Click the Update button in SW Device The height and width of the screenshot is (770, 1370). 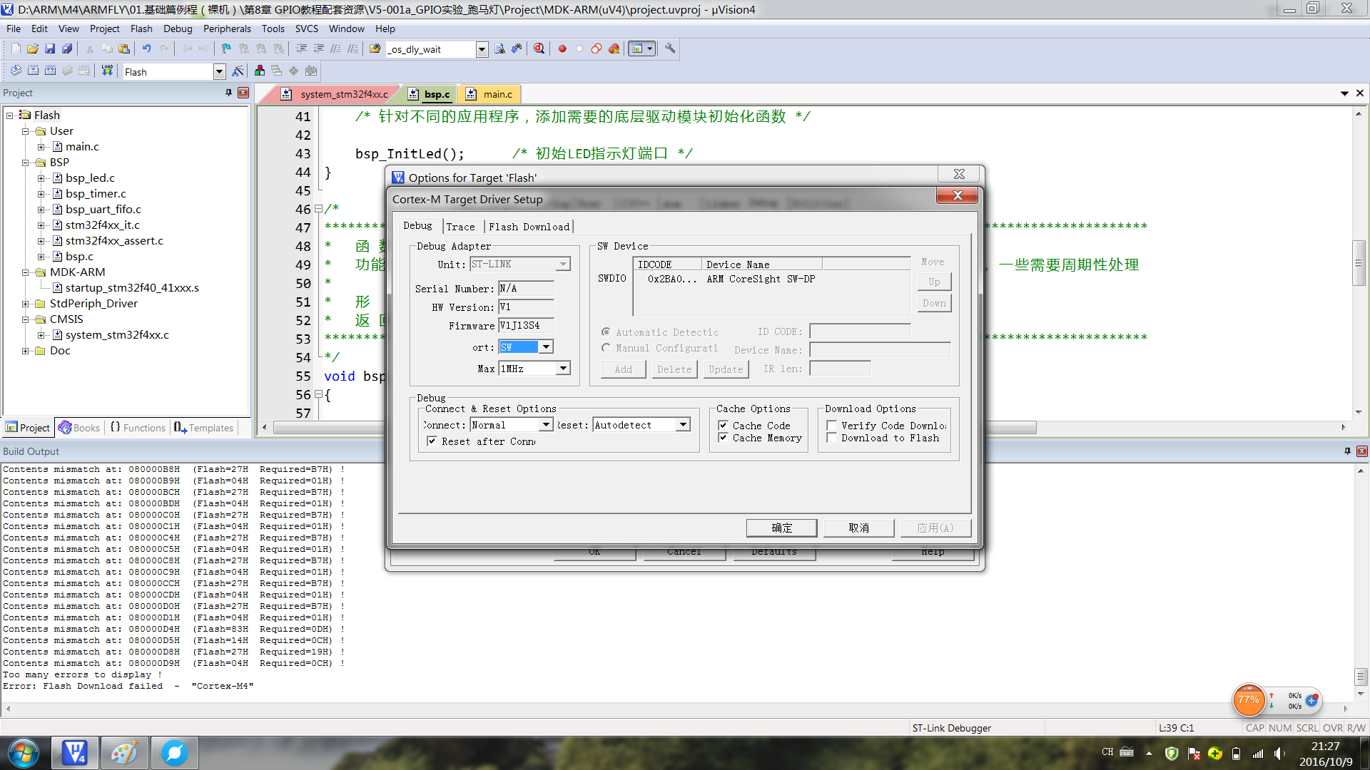coord(726,369)
